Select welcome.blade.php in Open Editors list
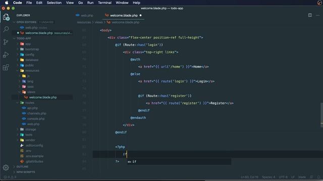Screen dimensions: 323x181 (42, 33)
